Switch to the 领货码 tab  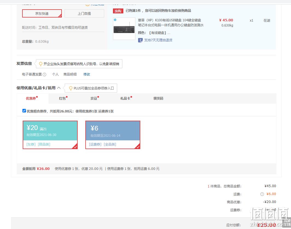coord(158,98)
